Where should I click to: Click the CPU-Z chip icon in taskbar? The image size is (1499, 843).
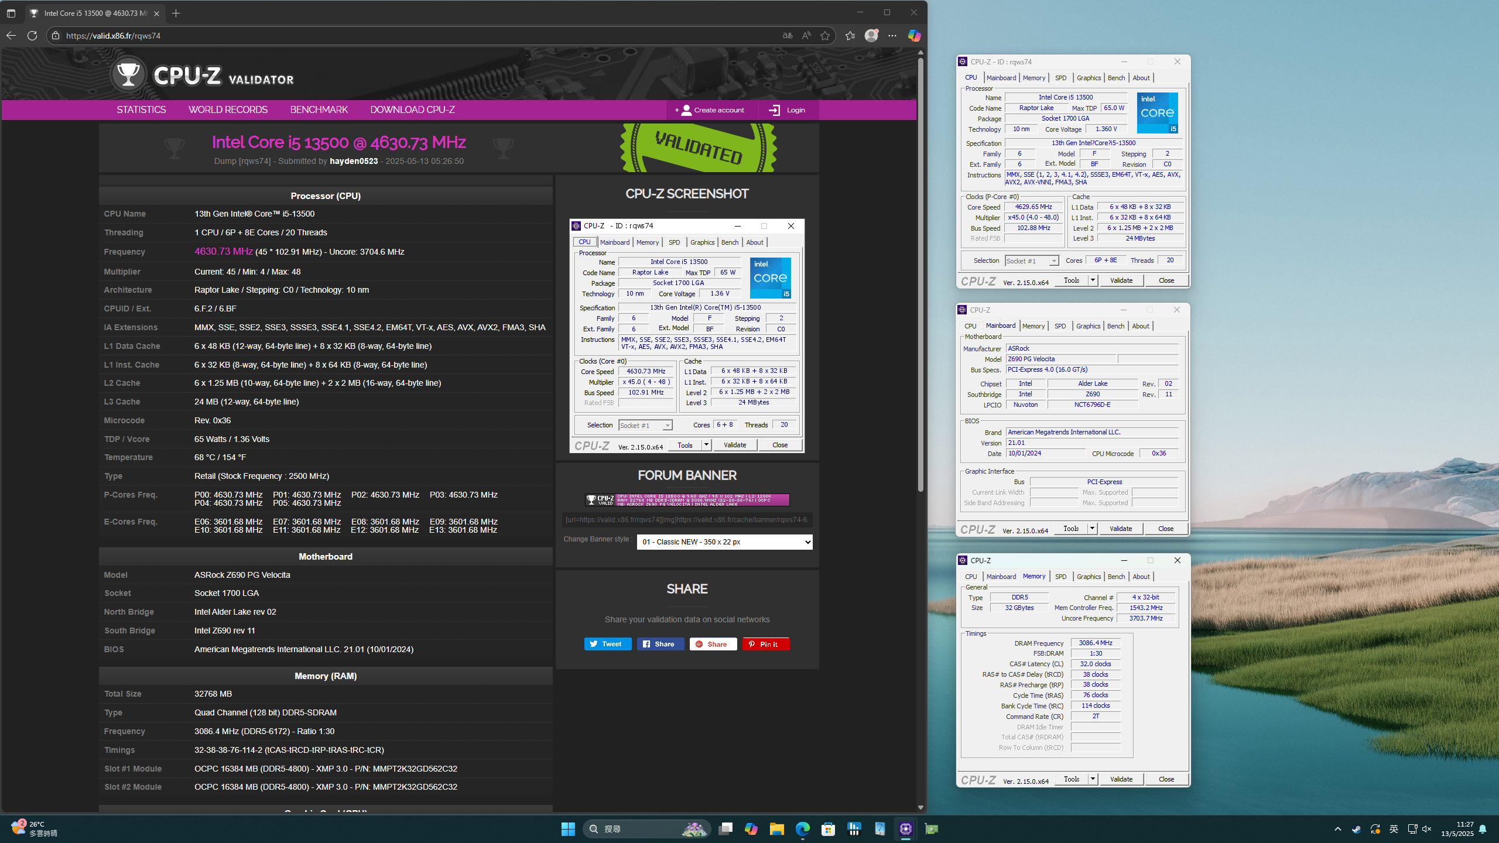click(906, 829)
